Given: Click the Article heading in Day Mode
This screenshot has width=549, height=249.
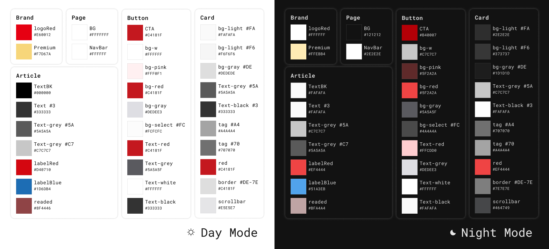Looking at the screenshot, I should (x=28, y=76).
